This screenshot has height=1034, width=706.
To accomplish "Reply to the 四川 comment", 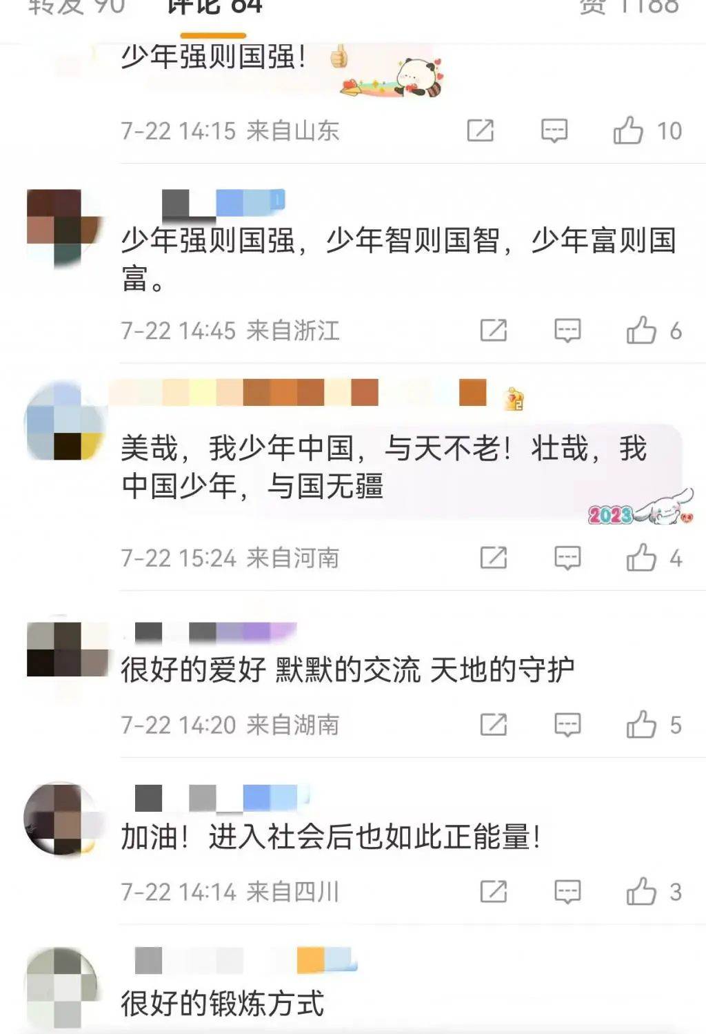I will click(x=567, y=892).
